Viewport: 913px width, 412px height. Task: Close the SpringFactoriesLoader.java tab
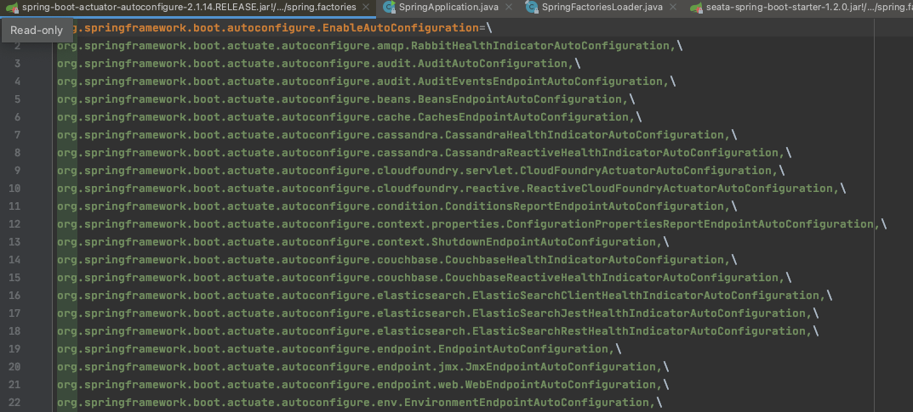click(671, 8)
